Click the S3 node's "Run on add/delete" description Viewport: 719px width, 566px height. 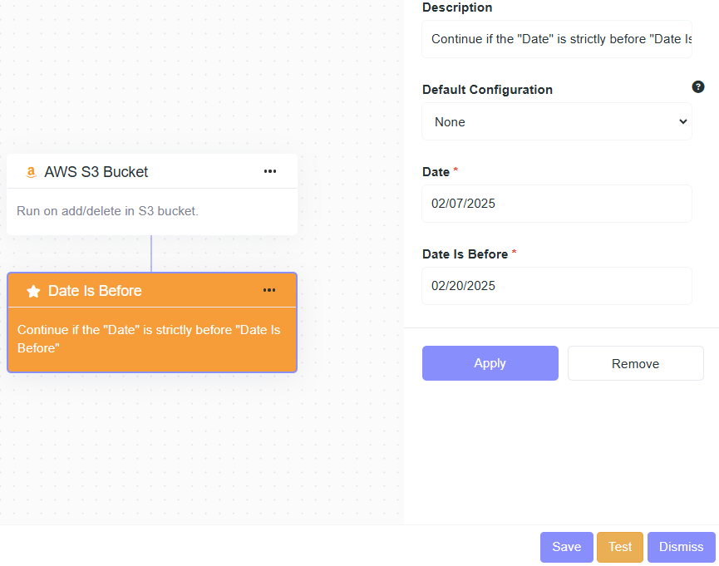[x=107, y=211]
